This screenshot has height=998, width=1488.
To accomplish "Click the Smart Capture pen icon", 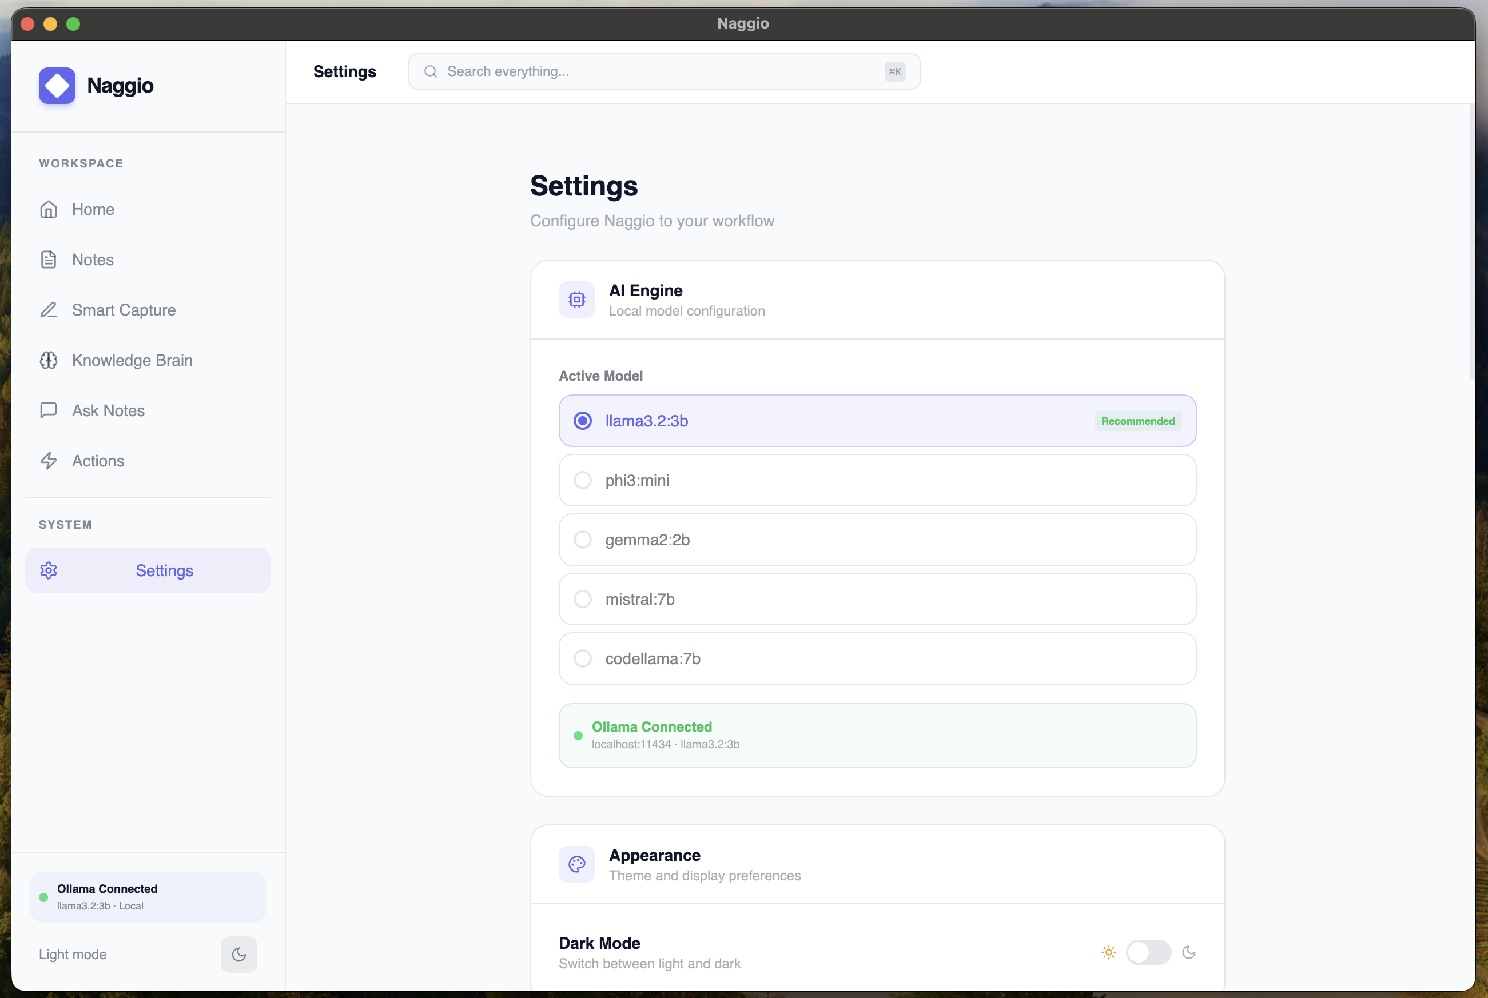I will [x=49, y=310].
